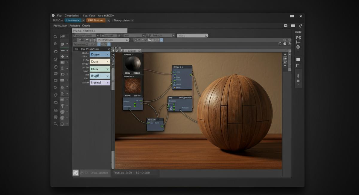Expand the Normal channel dropdown
The height and width of the screenshot is (195, 359).
pyautogui.click(x=100, y=83)
